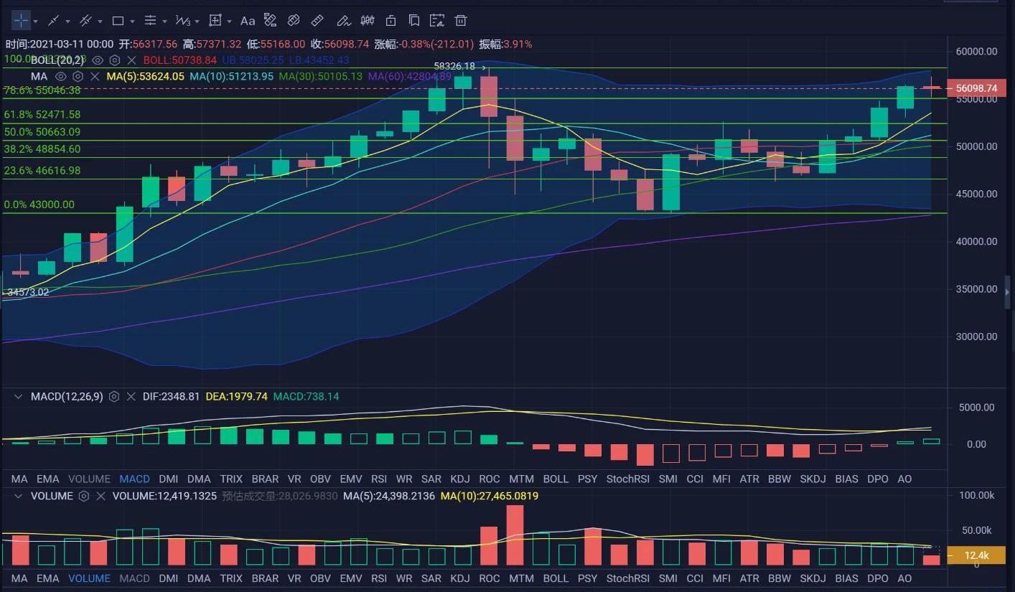Screen dimensions: 1015x592
Task: Click the 56098.74 current price label
Action: (976, 88)
